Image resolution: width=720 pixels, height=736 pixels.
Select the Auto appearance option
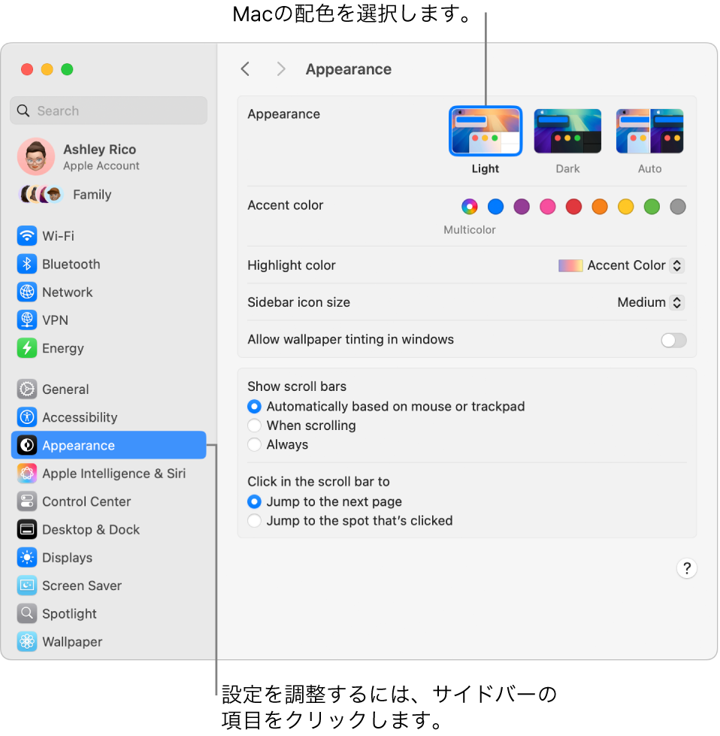point(649,131)
